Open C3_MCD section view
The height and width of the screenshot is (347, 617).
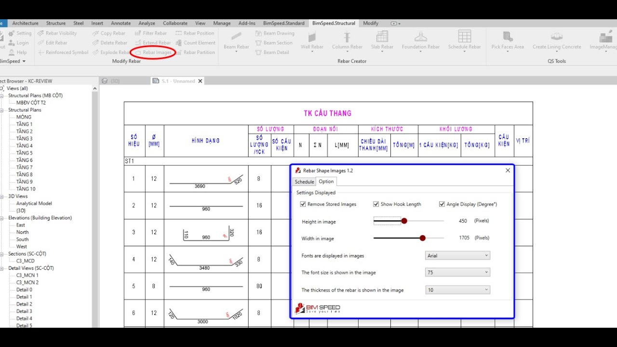pyautogui.click(x=25, y=261)
